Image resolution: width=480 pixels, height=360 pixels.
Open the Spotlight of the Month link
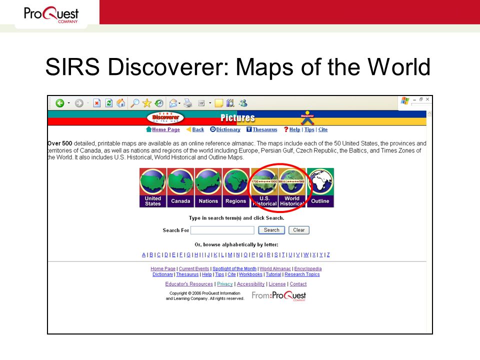pos(234,269)
